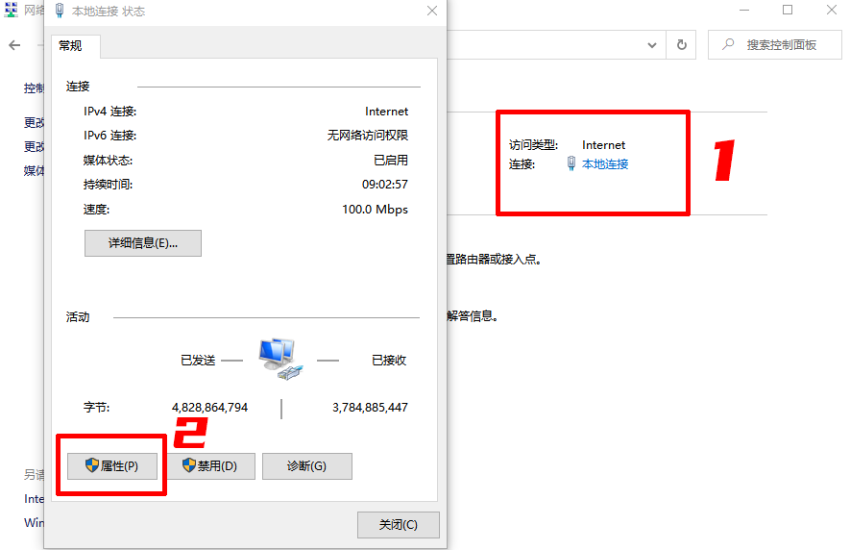Click the refresh icon next to address bar
This screenshot has width=850, height=550.
pyautogui.click(x=682, y=44)
